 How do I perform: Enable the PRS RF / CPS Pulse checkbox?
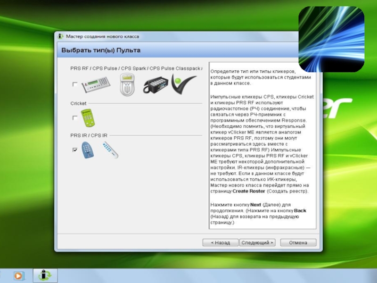pos(75,84)
